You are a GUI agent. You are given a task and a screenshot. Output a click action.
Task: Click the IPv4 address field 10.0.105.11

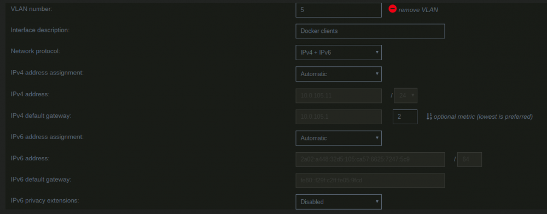339,95
